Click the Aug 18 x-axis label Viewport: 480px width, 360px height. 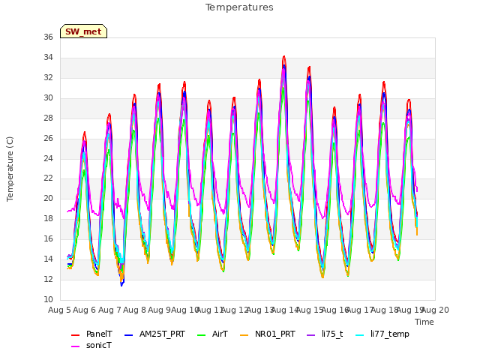pos(385,310)
